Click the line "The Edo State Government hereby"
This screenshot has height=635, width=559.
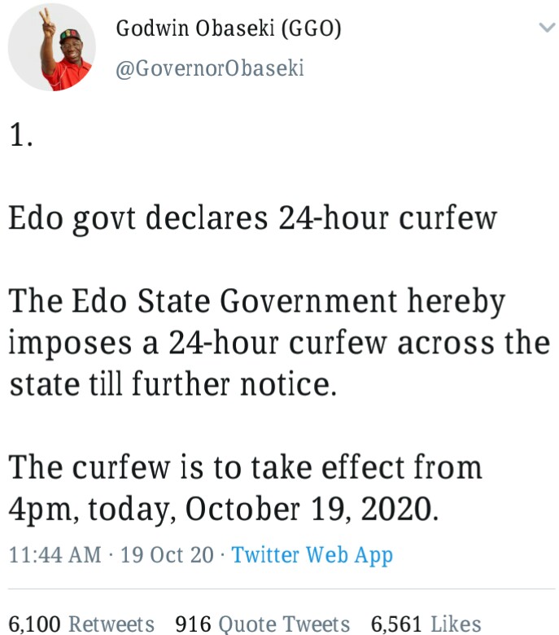point(257,301)
